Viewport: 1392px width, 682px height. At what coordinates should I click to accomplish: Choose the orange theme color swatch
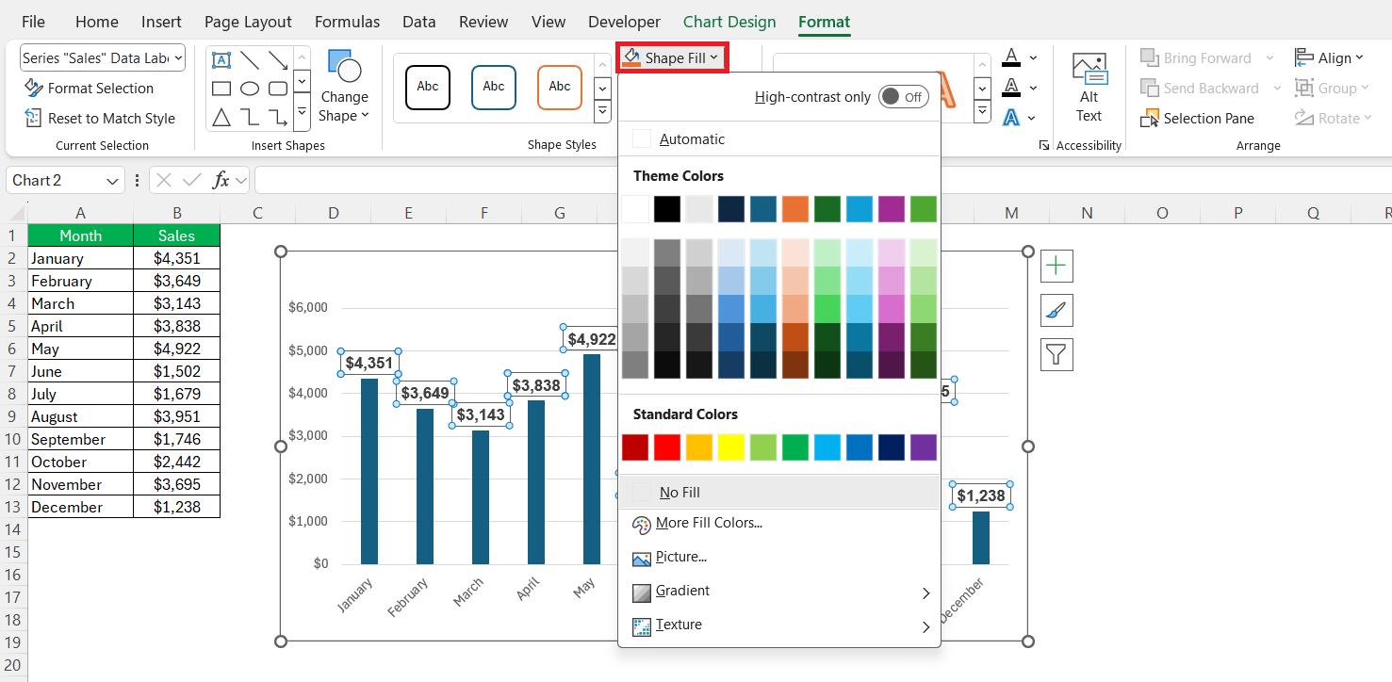coord(795,209)
